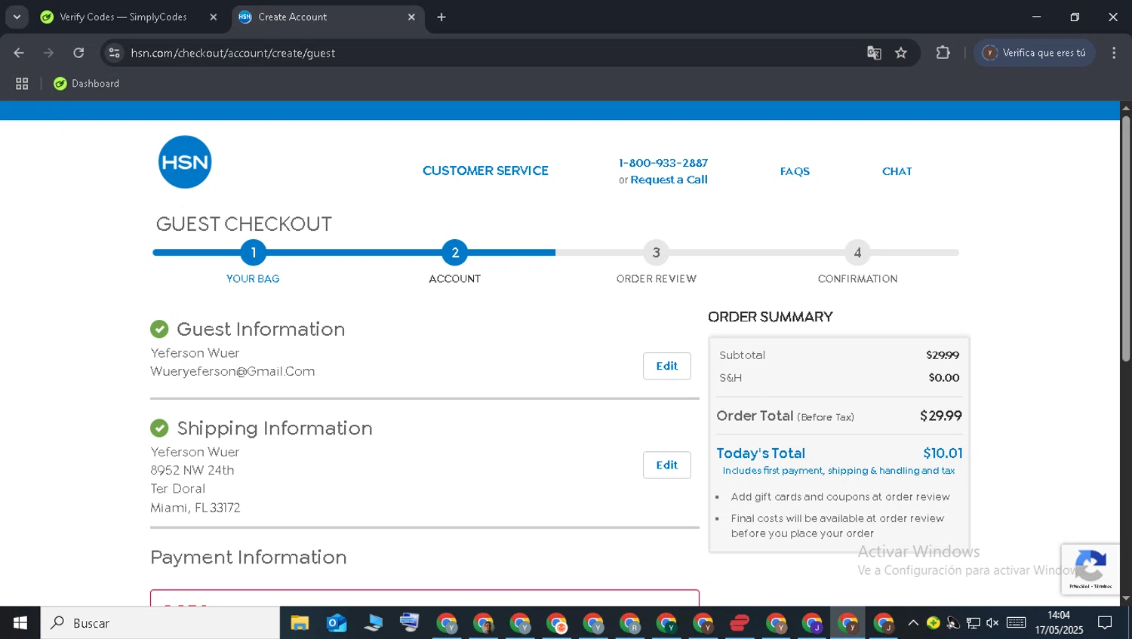Image resolution: width=1132 pixels, height=639 pixels.
Task: Open the taskbar clock showing 14:04
Action: [1059, 623]
